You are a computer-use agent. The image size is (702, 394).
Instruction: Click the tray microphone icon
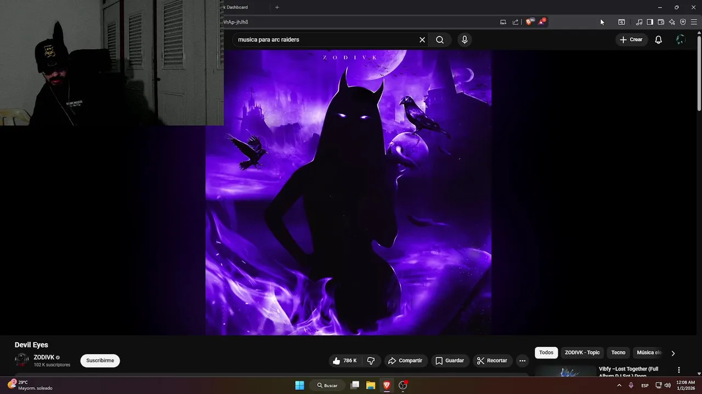click(x=631, y=385)
